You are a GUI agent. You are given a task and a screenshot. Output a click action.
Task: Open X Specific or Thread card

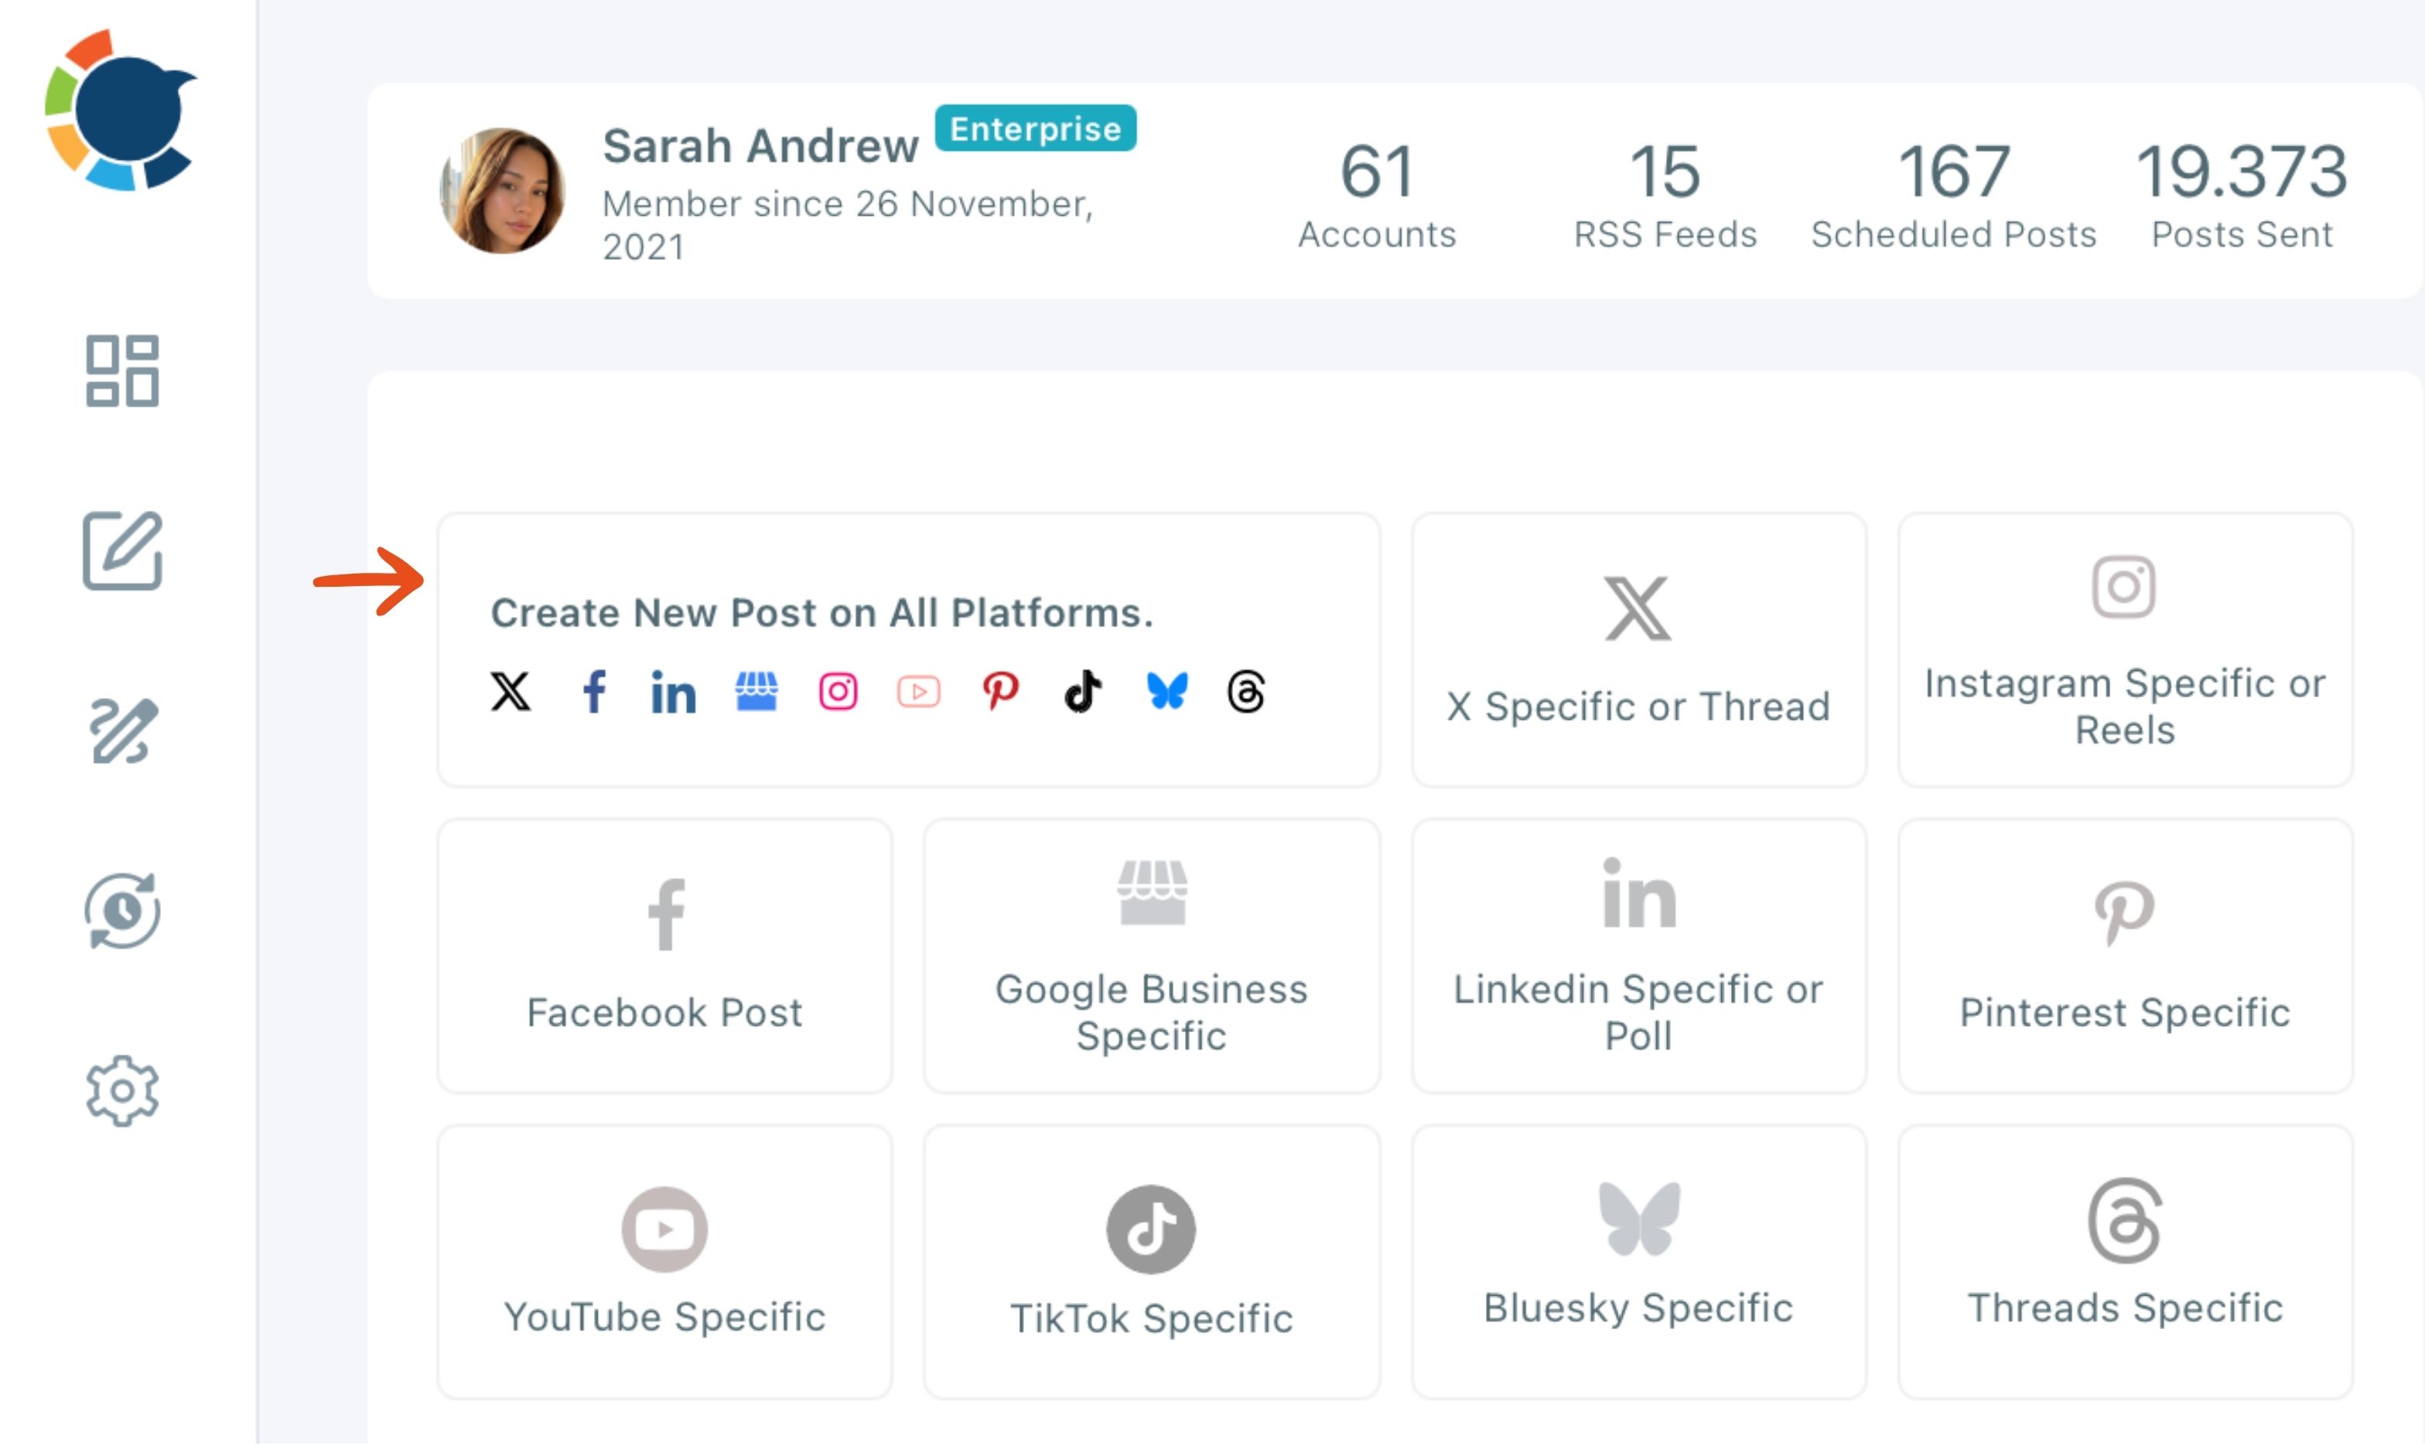pyautogui.click(x=1639, y=649)
